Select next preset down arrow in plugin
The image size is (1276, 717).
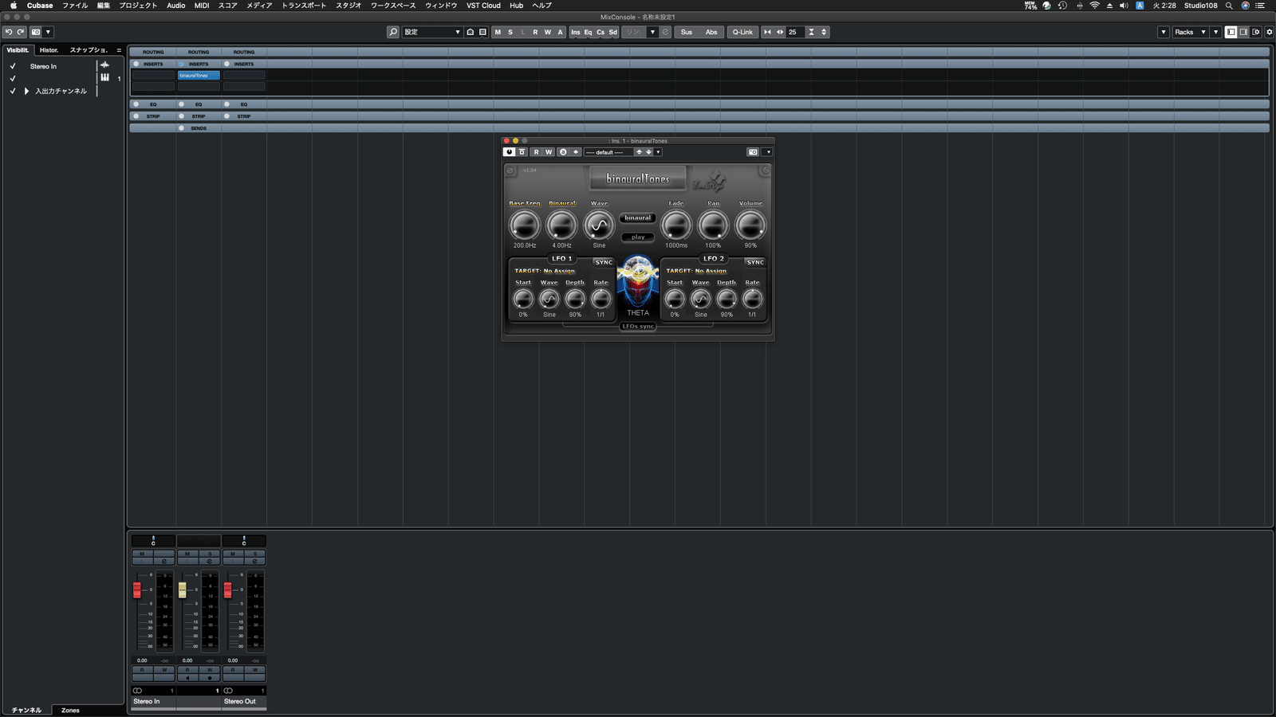click(648, 152)
